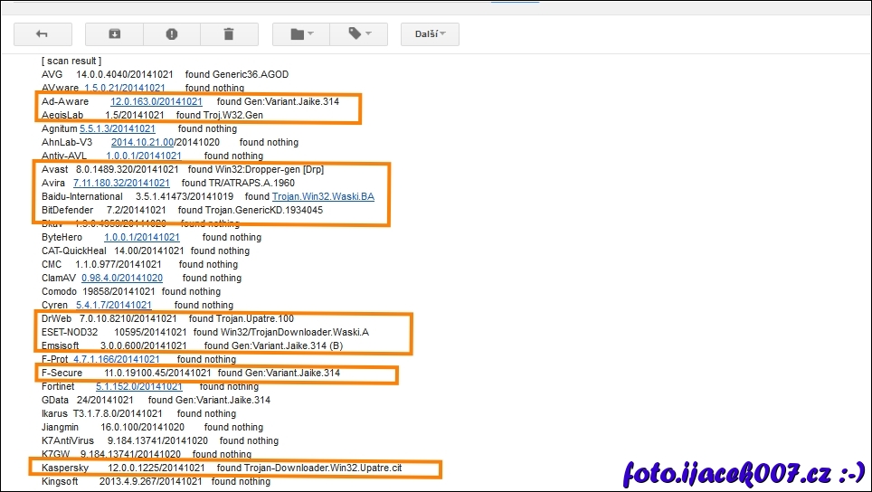This screenshot has width=872, height=492.
Task: Click the Cyren 5.4.1.7/20141021 link
Action: 113,305
